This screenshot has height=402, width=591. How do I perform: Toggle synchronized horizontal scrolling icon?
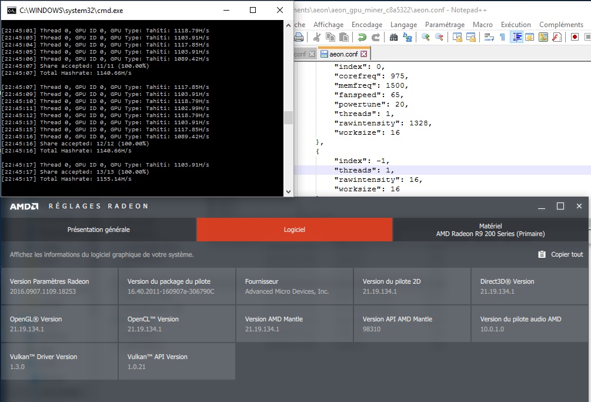471,37
